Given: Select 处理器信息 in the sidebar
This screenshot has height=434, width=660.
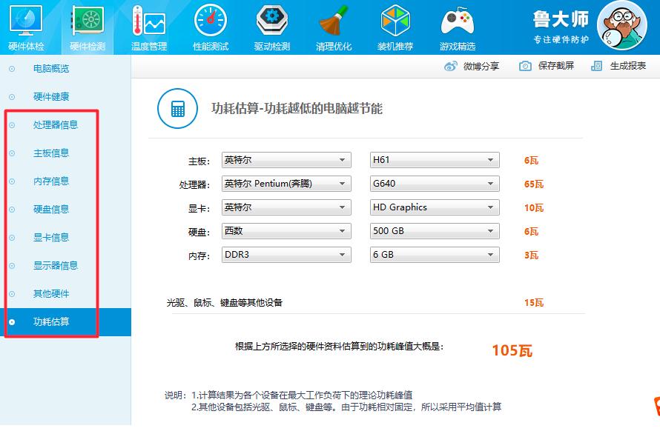Looking at the screenshot, I should pos(56,125).
